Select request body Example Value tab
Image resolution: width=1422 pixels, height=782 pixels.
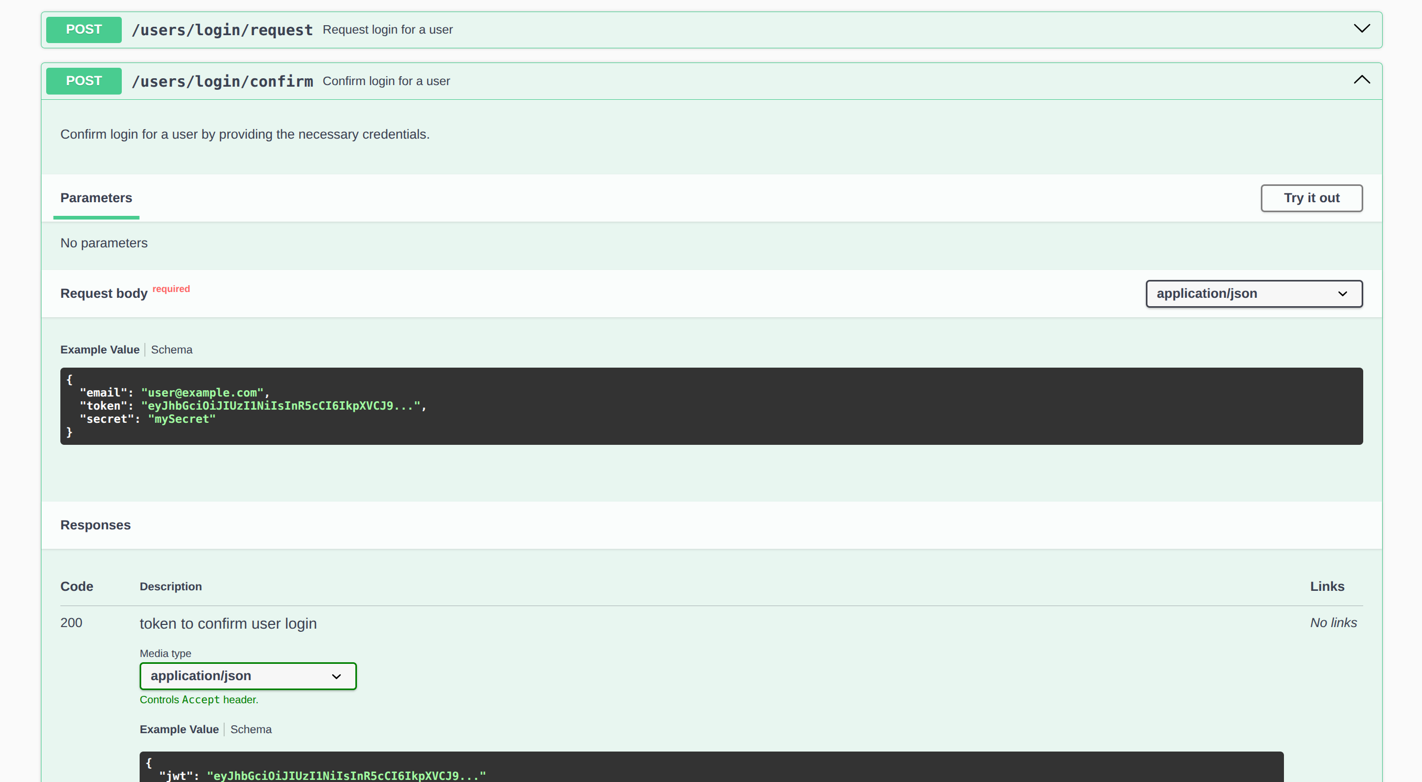(x=100, y=350)
